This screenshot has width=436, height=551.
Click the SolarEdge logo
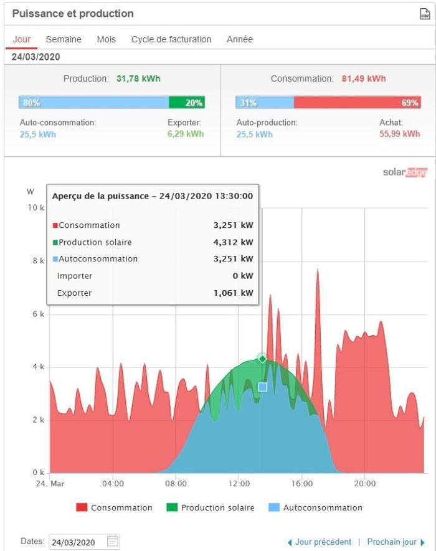click(405, 172)
